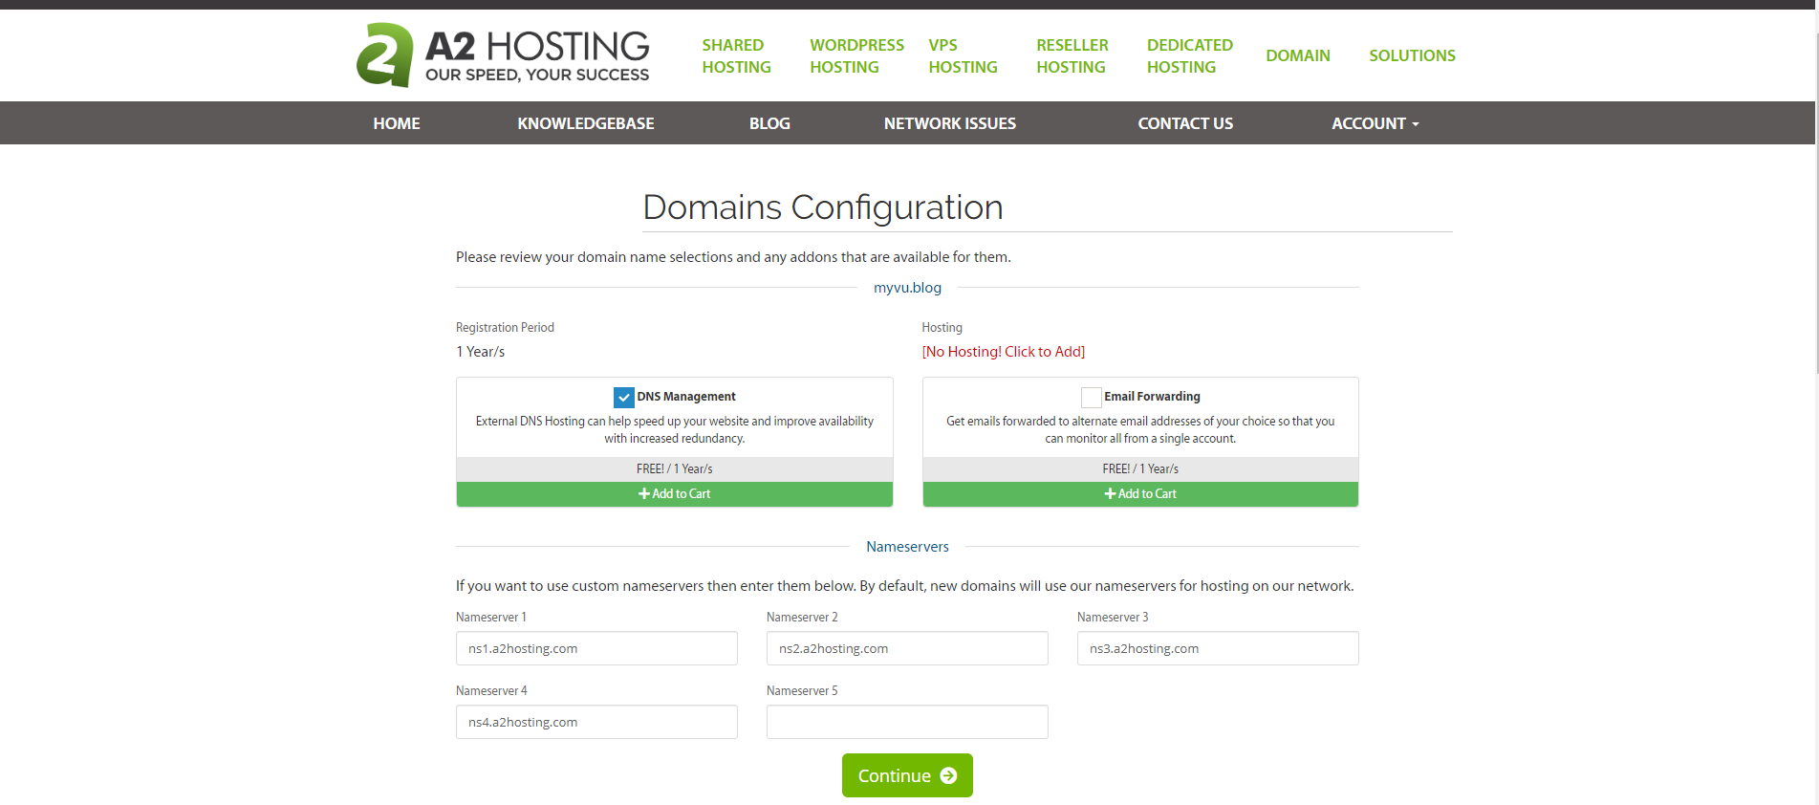Add Email Forwarding to cart
Viewport: 1819px width, 805px height.
click(x=1139, y=494)
